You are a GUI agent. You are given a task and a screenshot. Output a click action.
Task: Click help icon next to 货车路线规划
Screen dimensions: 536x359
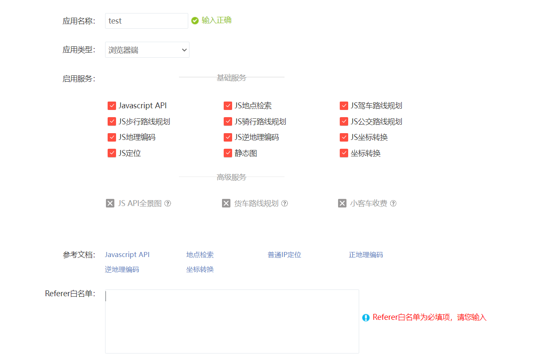click(x=284, y=204)
